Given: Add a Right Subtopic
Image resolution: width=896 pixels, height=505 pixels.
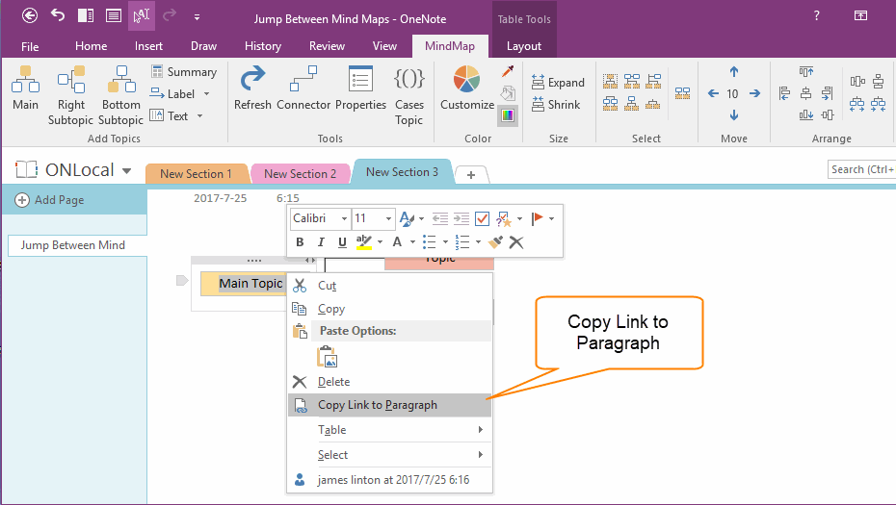Looking at the screenshot, I should [71, 95].
